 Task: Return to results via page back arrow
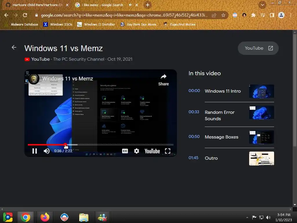(x=14, y=47)
